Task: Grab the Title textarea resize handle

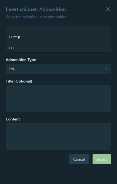Action: [x=110, y=111]
